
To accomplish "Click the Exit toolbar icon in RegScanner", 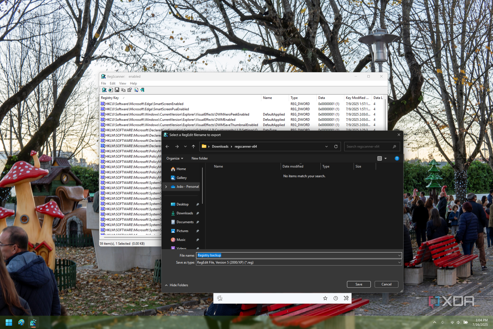I will pyautogui.click(x=143, y=90).
